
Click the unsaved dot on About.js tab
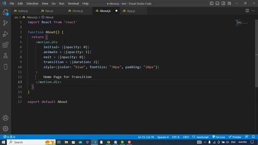coord(117,11)
